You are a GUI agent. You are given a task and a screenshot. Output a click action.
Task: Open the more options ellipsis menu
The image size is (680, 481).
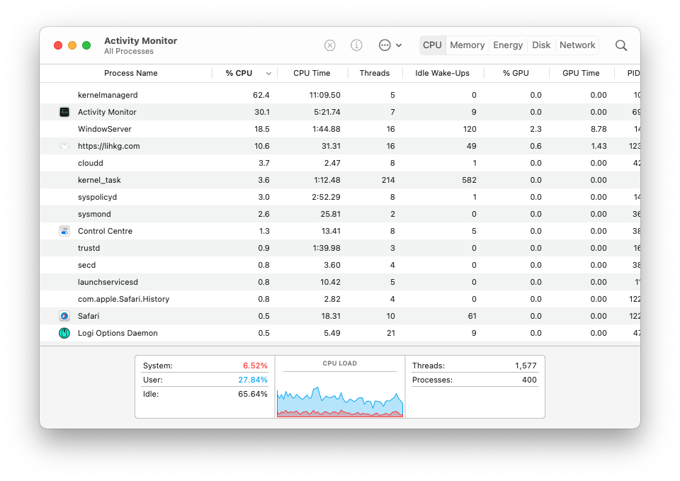tap(390, 45)
